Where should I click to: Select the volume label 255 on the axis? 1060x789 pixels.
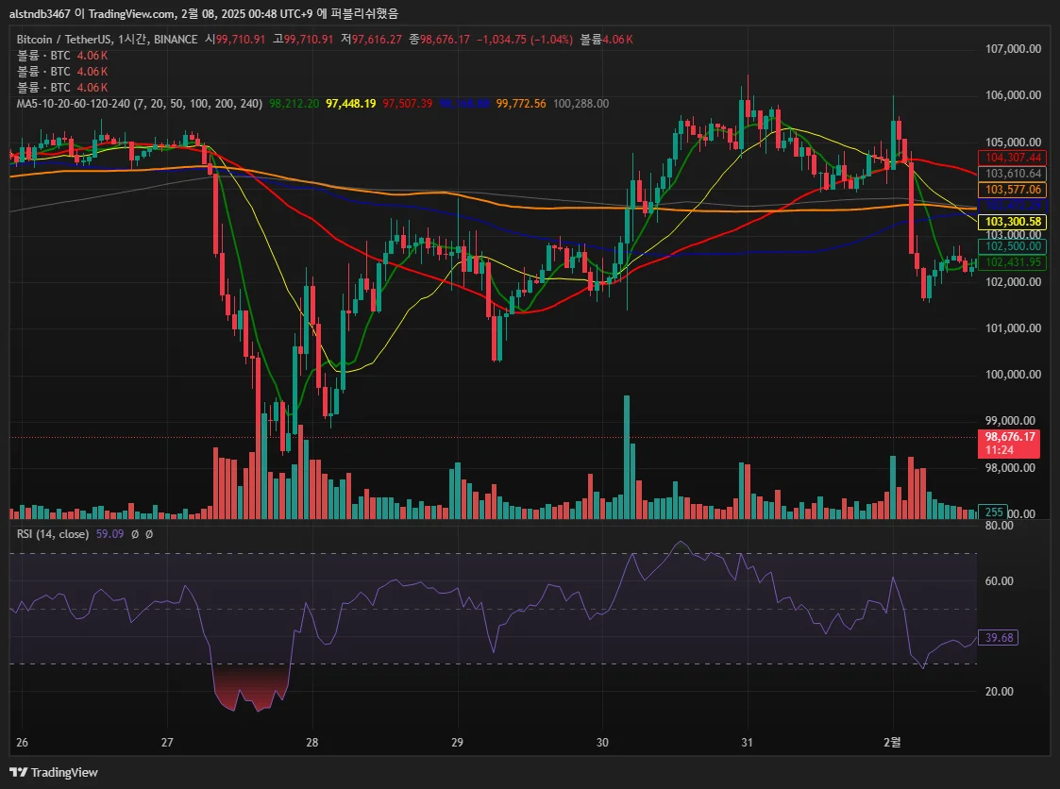(x=994, y=512)
